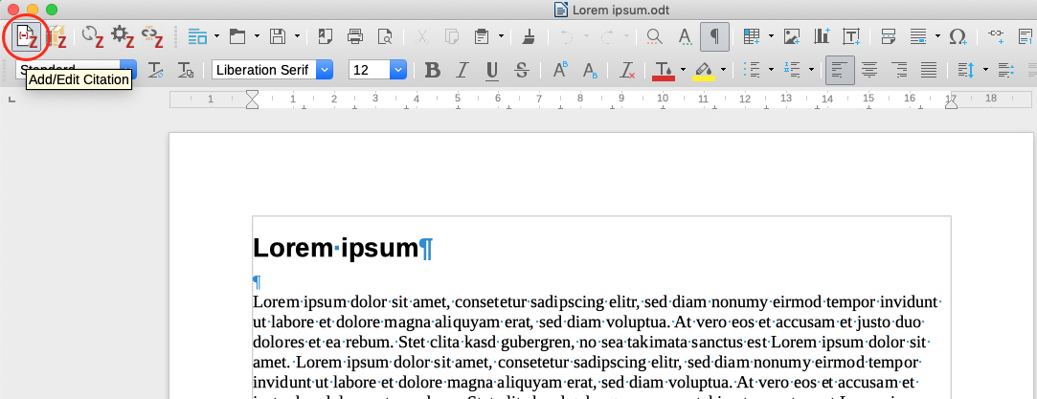Expand the Insert Table dropdown arrow
The width and height of the screenshot is (1037, 399).
(771, 36)
